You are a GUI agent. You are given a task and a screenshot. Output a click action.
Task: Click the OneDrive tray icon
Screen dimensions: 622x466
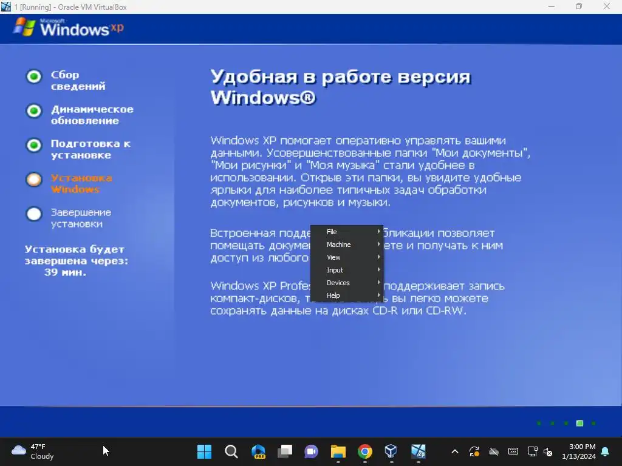tap(493, 451)
